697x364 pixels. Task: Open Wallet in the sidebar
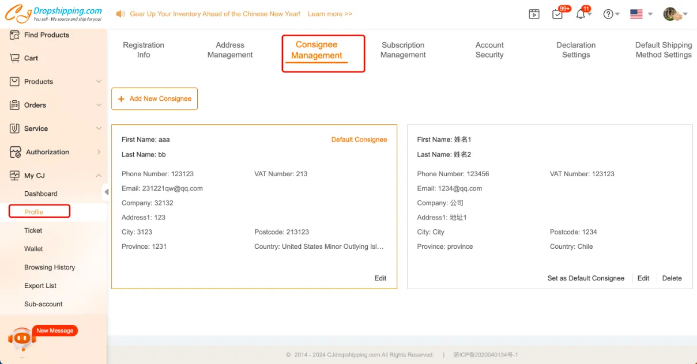pos(33,249)
